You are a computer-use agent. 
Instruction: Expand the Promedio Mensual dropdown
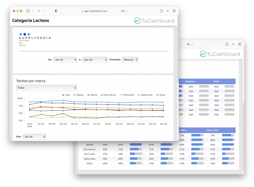click(130, 59)
